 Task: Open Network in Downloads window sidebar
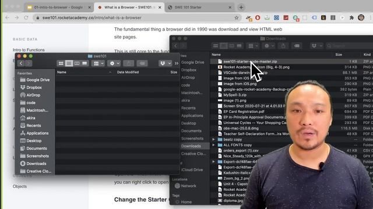185,186
